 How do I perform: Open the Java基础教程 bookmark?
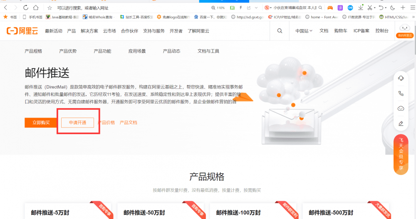(x=63, y=17)
